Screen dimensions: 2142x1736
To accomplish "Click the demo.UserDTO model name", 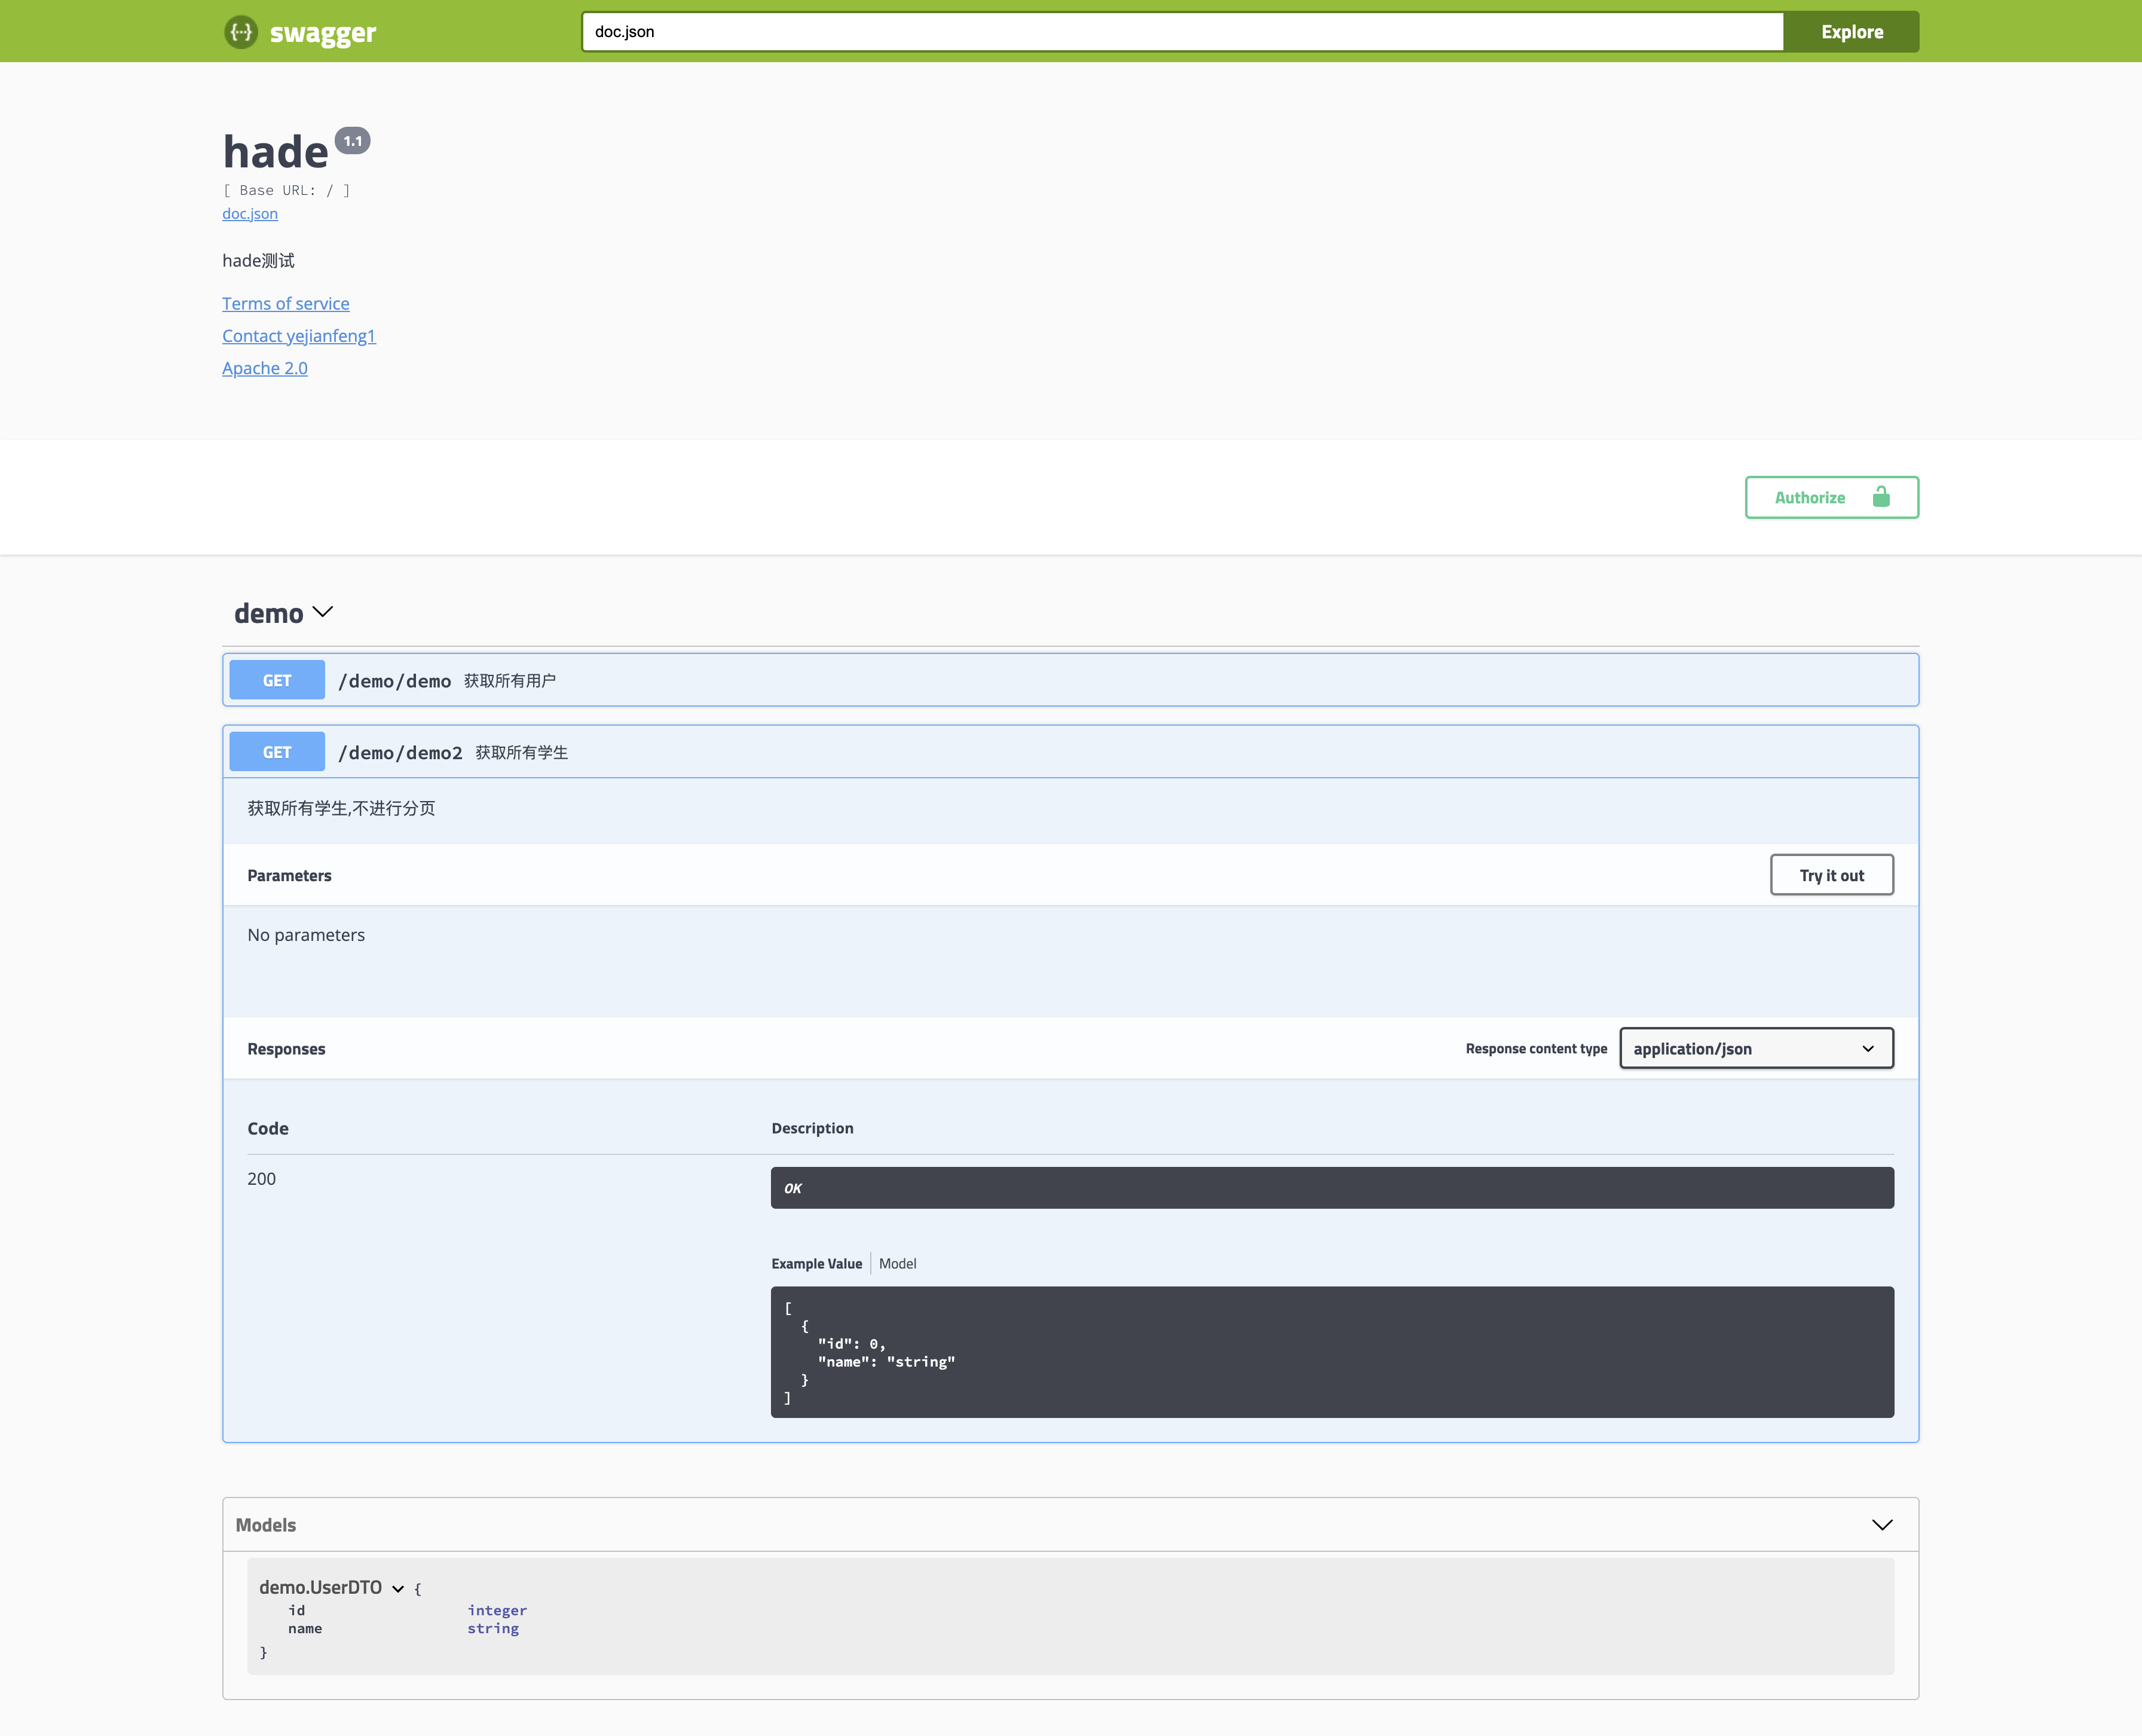I will pos(321,1587).
